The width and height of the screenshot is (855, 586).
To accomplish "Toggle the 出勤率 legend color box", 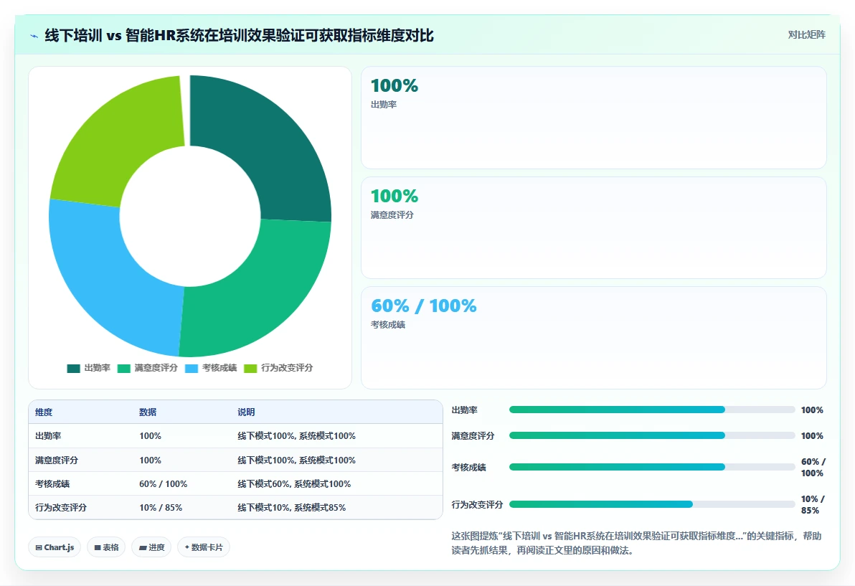I will click(74, 369).
